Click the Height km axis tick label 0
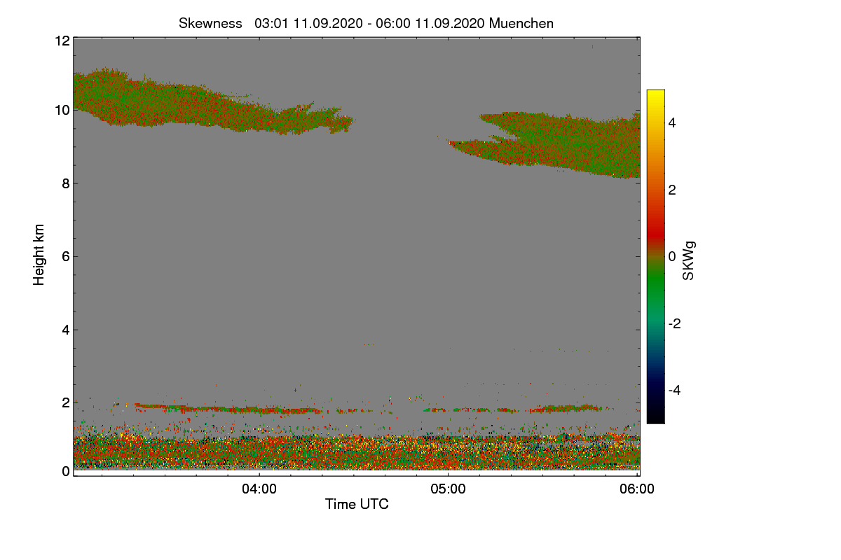 (65, 471)
